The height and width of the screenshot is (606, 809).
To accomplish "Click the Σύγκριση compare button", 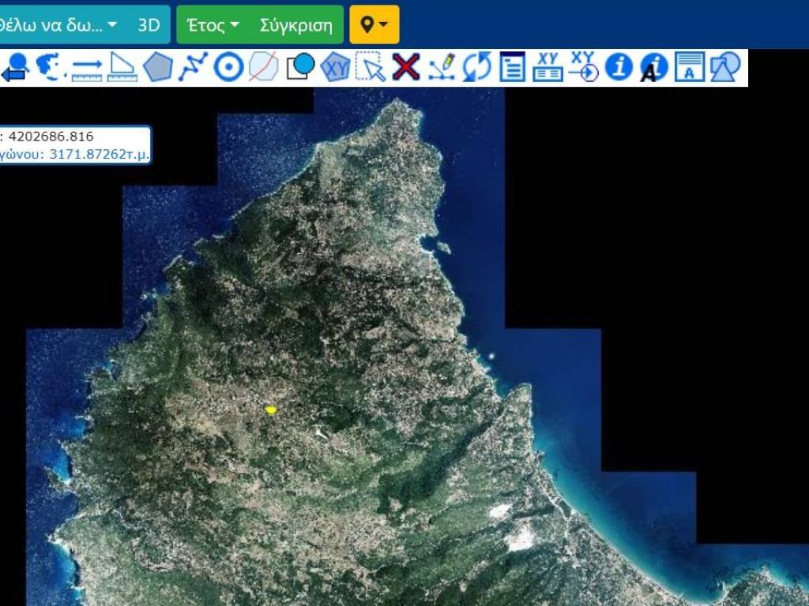I will [296, 24].
